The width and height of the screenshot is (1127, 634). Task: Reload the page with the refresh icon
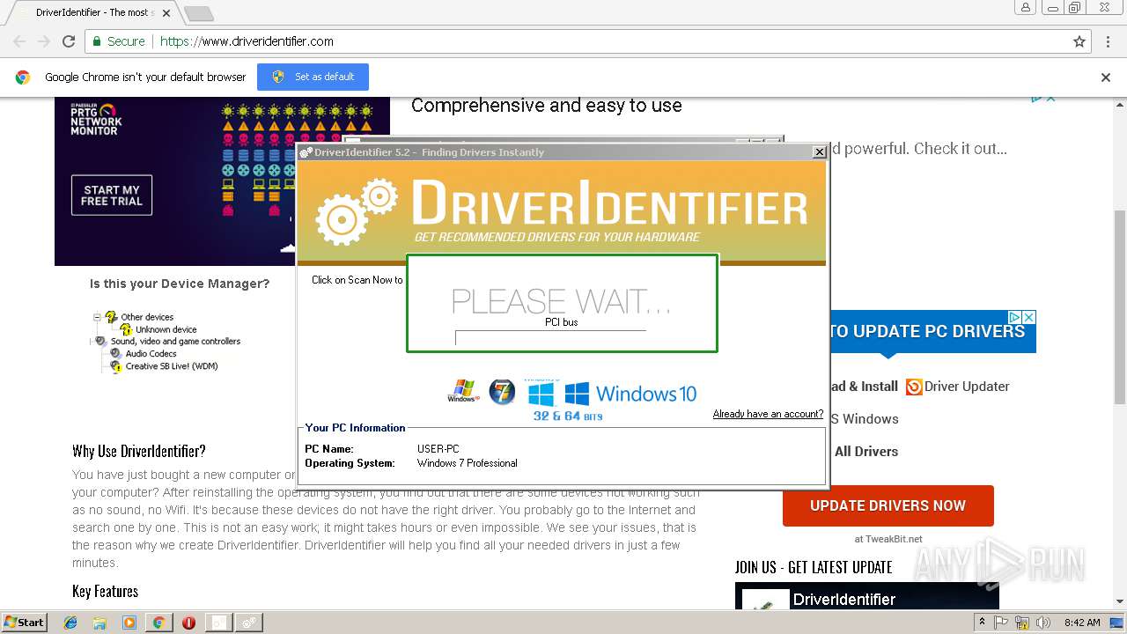69,41
